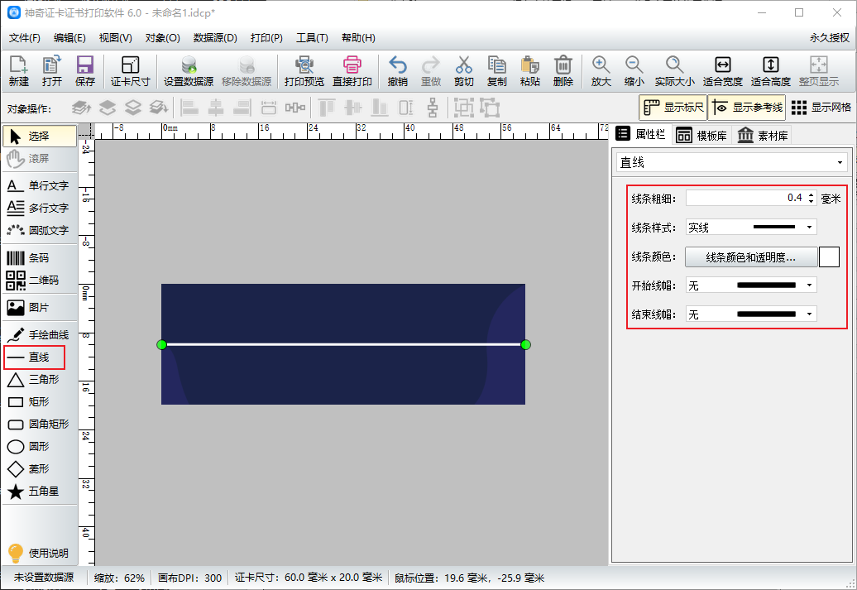Select the 圆弧文字 arc text tool
857x590 pixels.
40,231
